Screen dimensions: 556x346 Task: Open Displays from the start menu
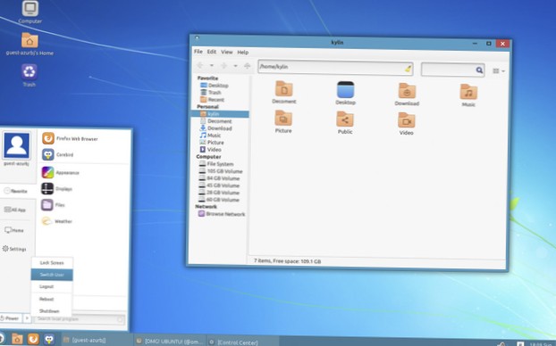56,188
